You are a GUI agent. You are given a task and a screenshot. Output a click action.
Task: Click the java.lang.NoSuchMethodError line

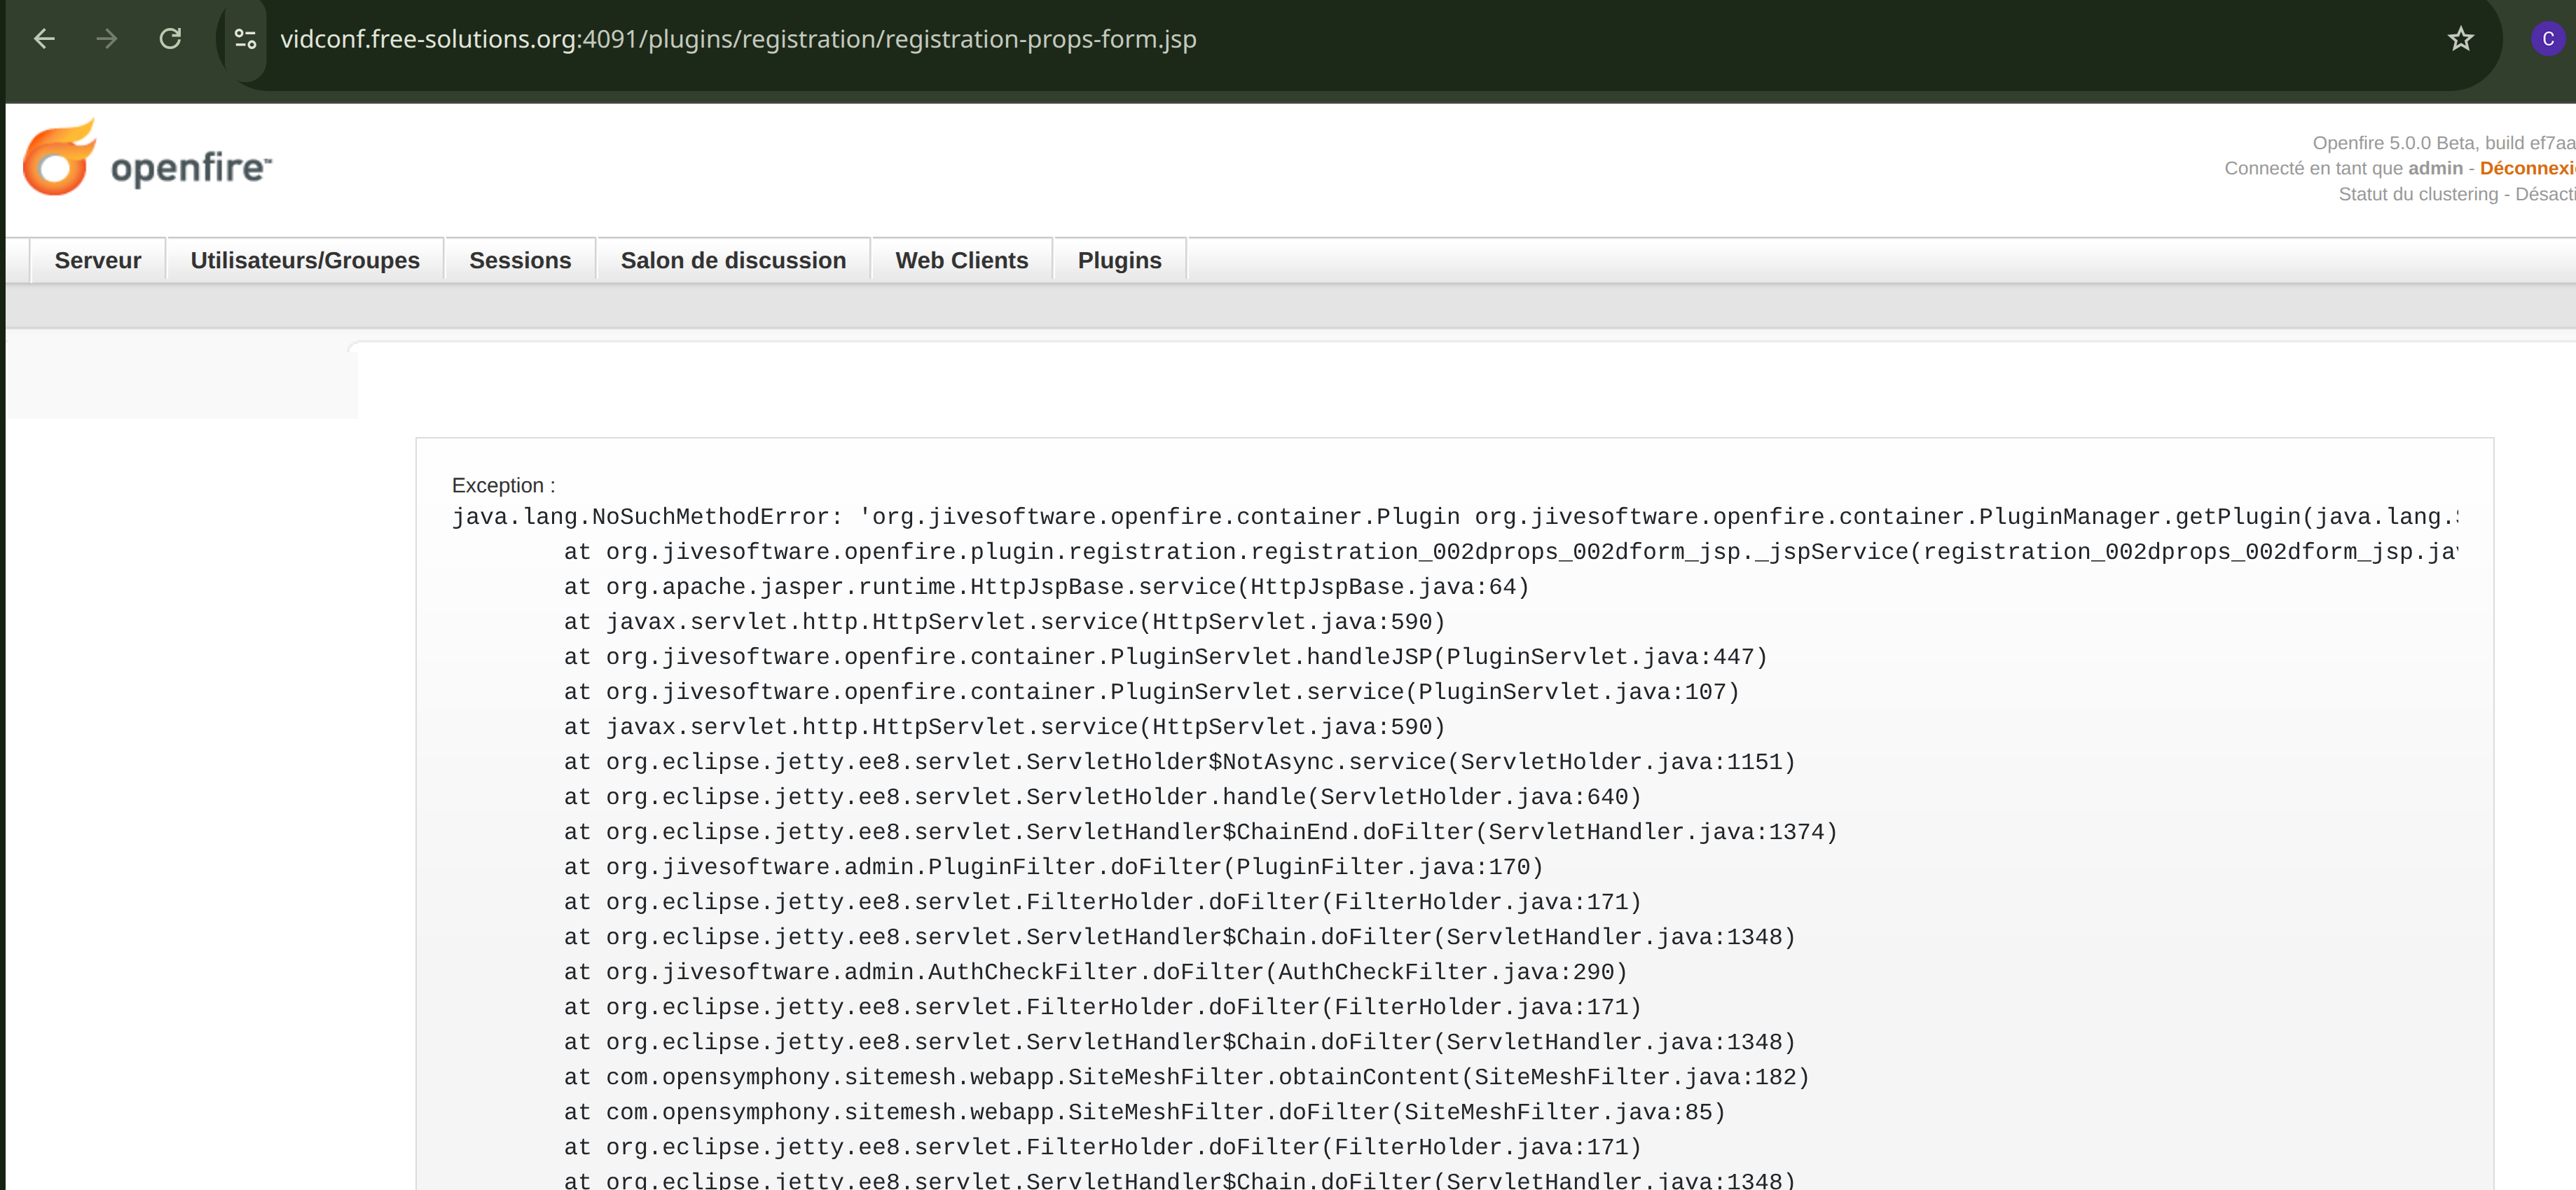[1455, 517]
